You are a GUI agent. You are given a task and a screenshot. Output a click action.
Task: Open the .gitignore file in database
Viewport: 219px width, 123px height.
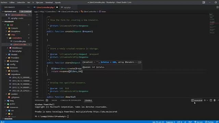15,97
